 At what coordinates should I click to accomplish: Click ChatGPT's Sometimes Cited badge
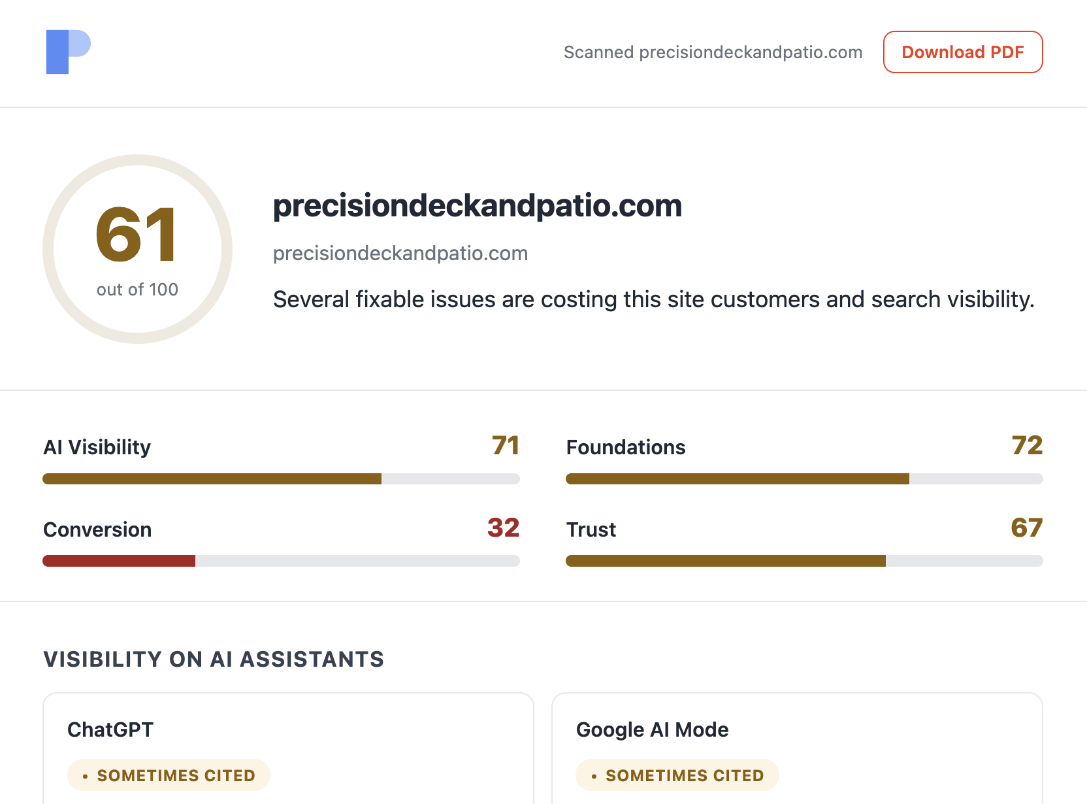click(169, 775)
